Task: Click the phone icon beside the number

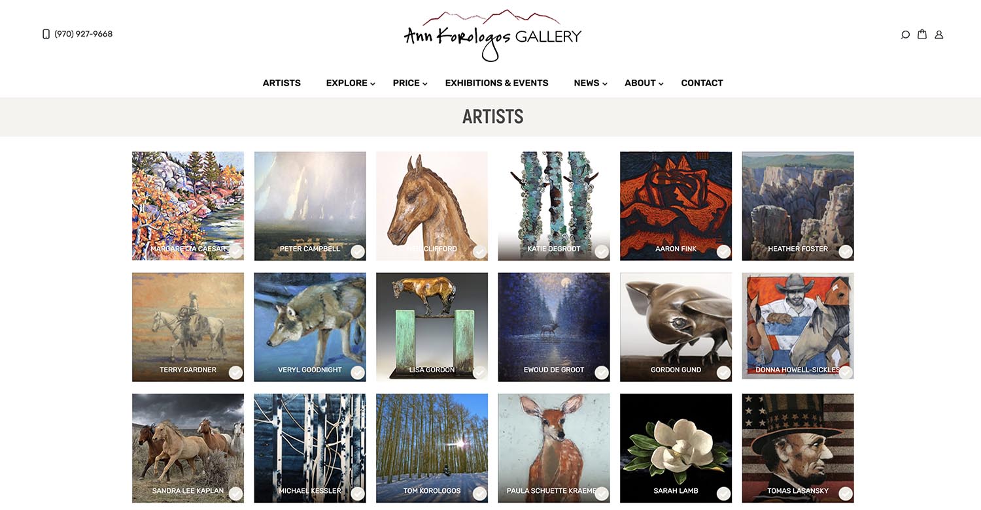Action: [x=46, y=34]
